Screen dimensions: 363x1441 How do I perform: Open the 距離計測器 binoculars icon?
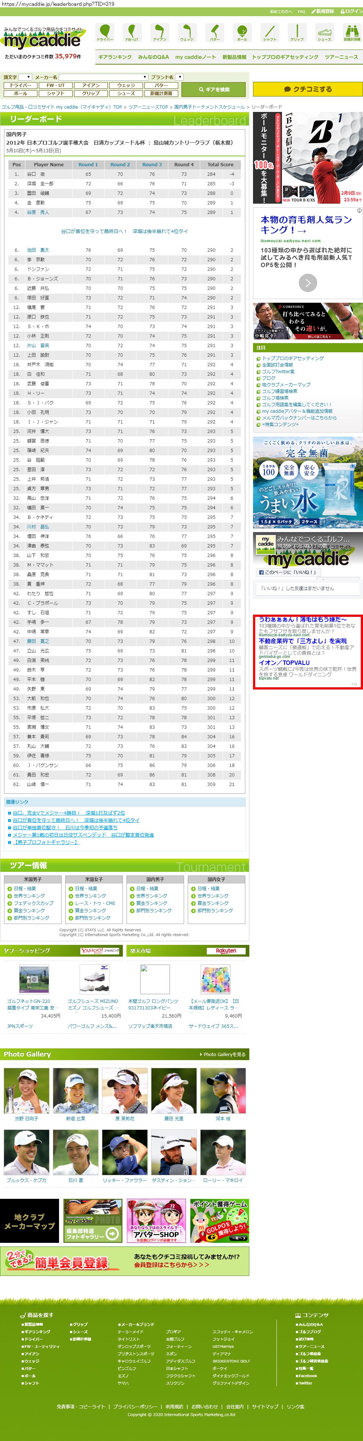tap(352, 32)
